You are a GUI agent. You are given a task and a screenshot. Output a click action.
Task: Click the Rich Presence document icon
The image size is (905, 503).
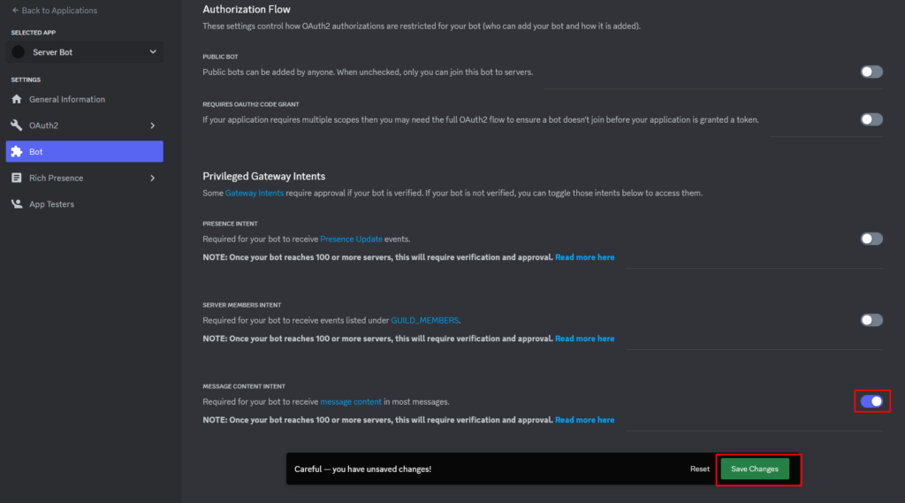[17, 178]
